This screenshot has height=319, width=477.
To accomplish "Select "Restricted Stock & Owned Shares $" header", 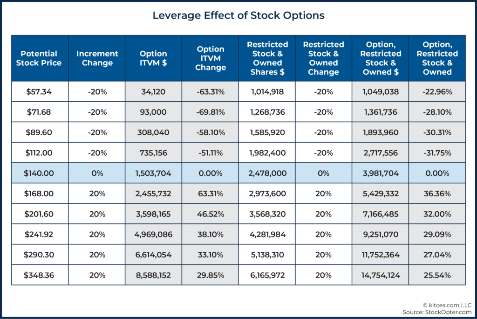I will click(x=267, y=58).
